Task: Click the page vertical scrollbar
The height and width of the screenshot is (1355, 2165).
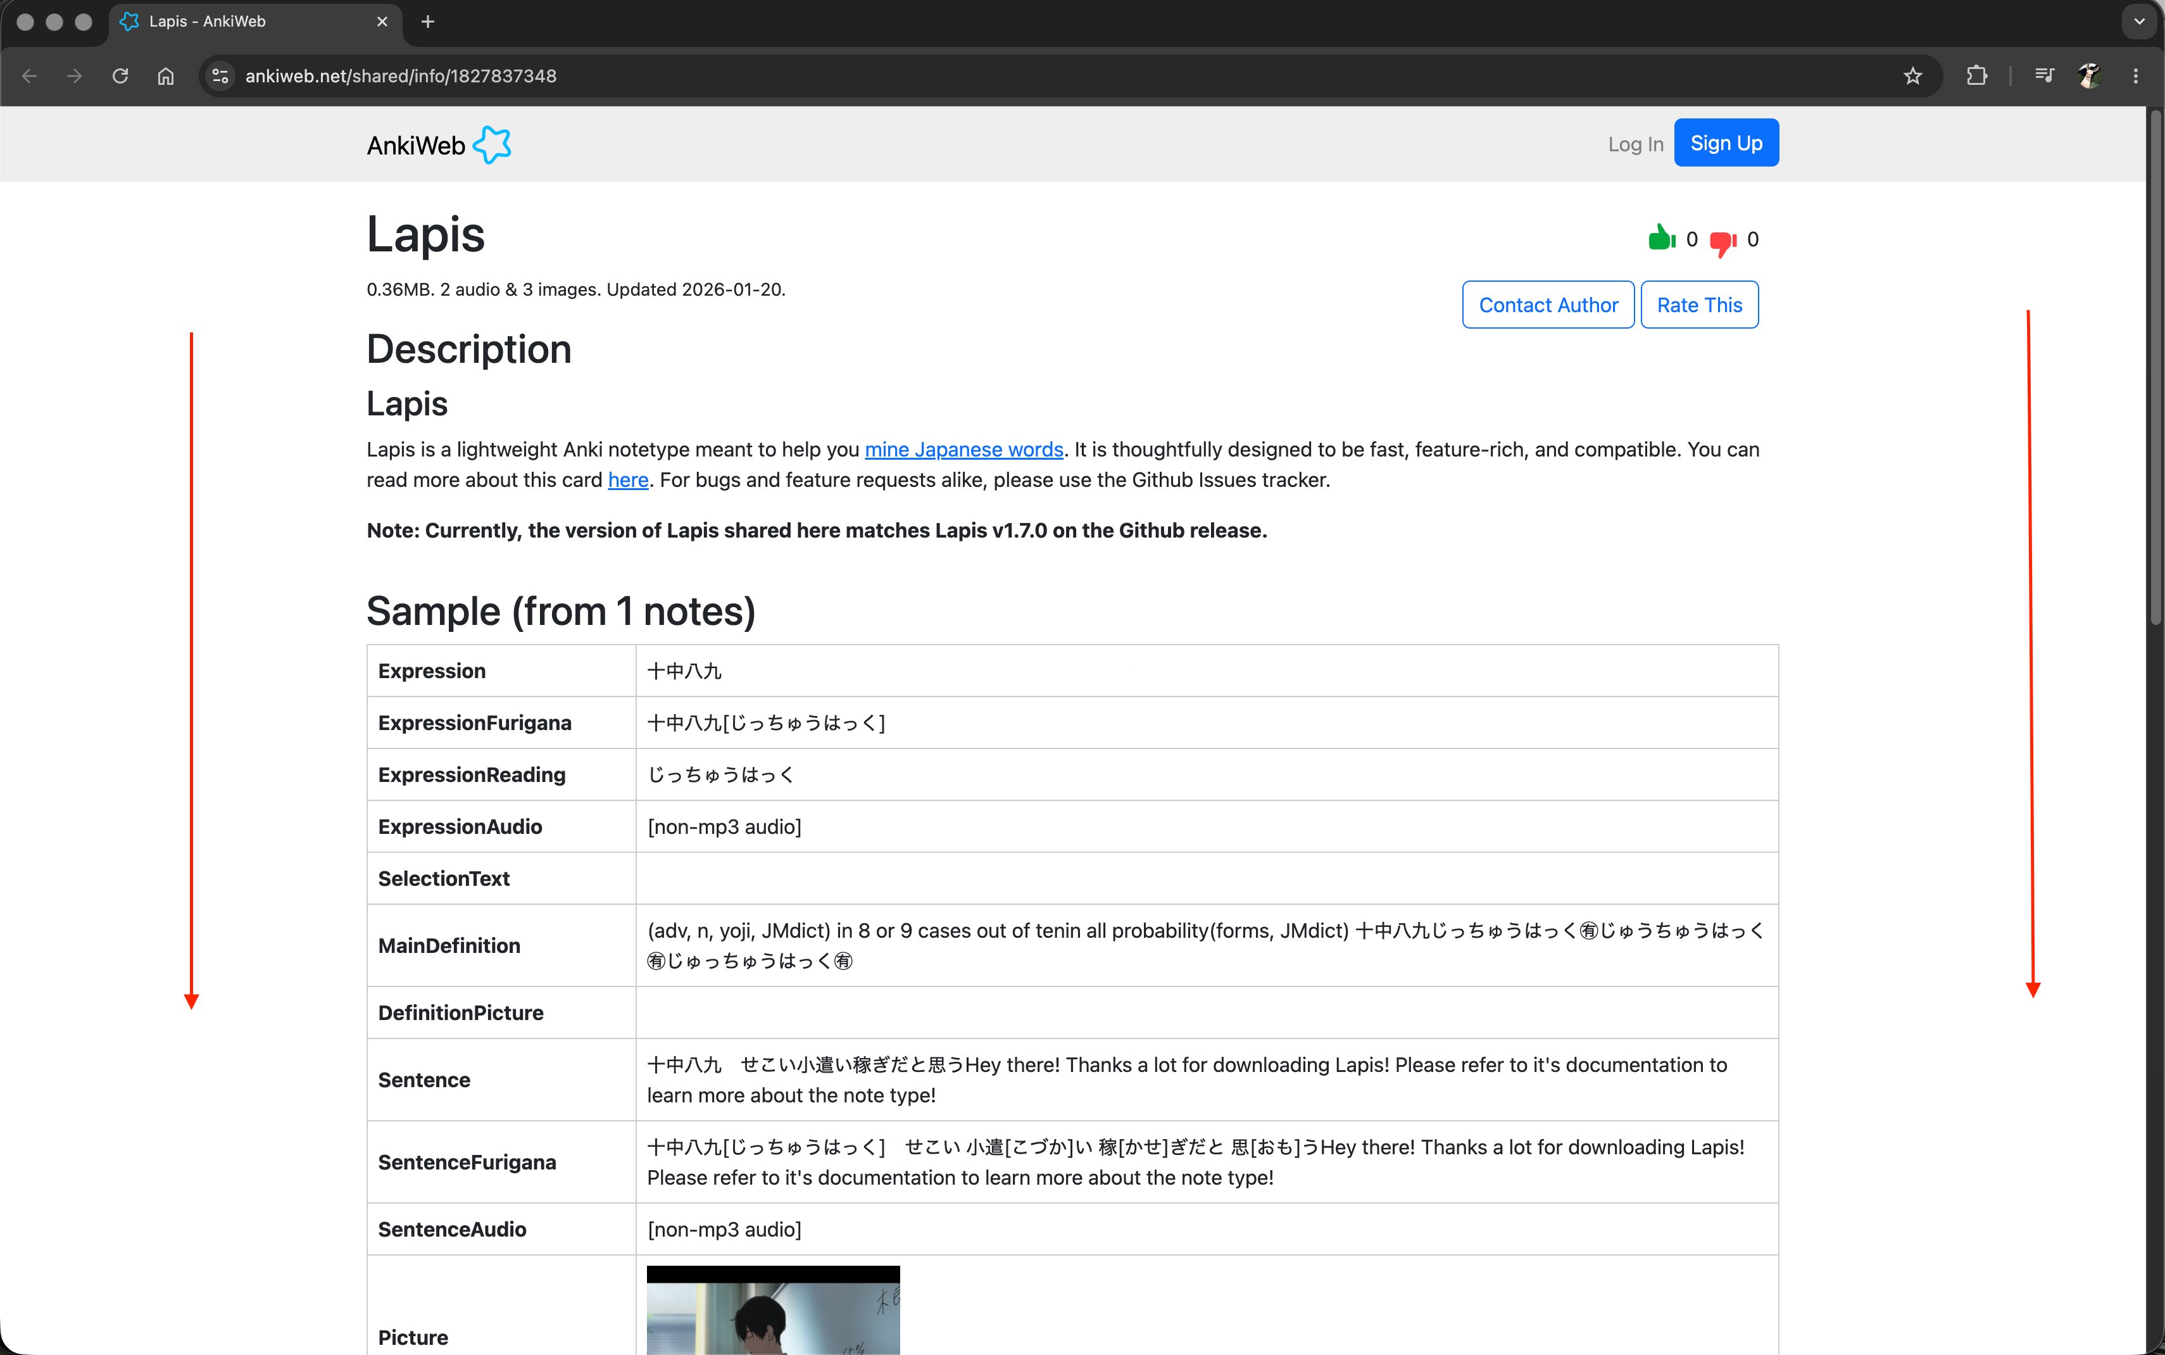Action: [x=2155, y=367]
